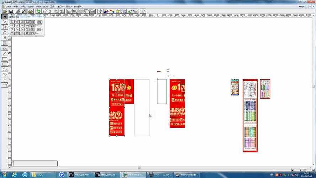Select the empty rectangle frame on canvas
316x178 pixels.
click(x=141, y=107)
